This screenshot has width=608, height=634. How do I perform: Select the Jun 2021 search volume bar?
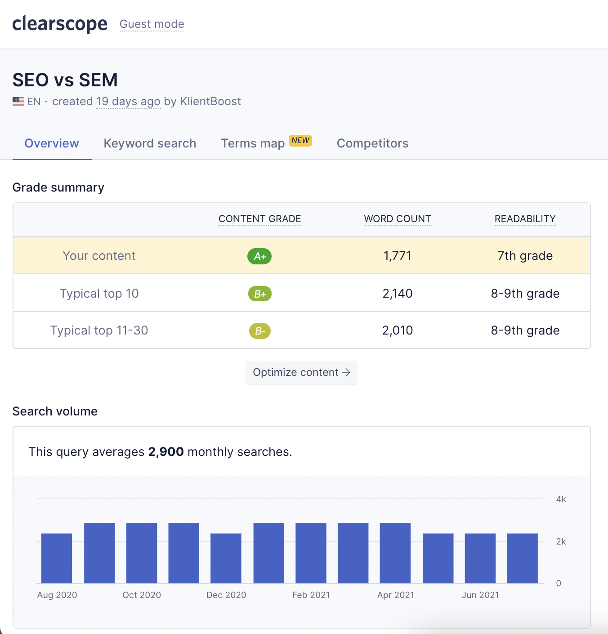[x=480, y=558]
